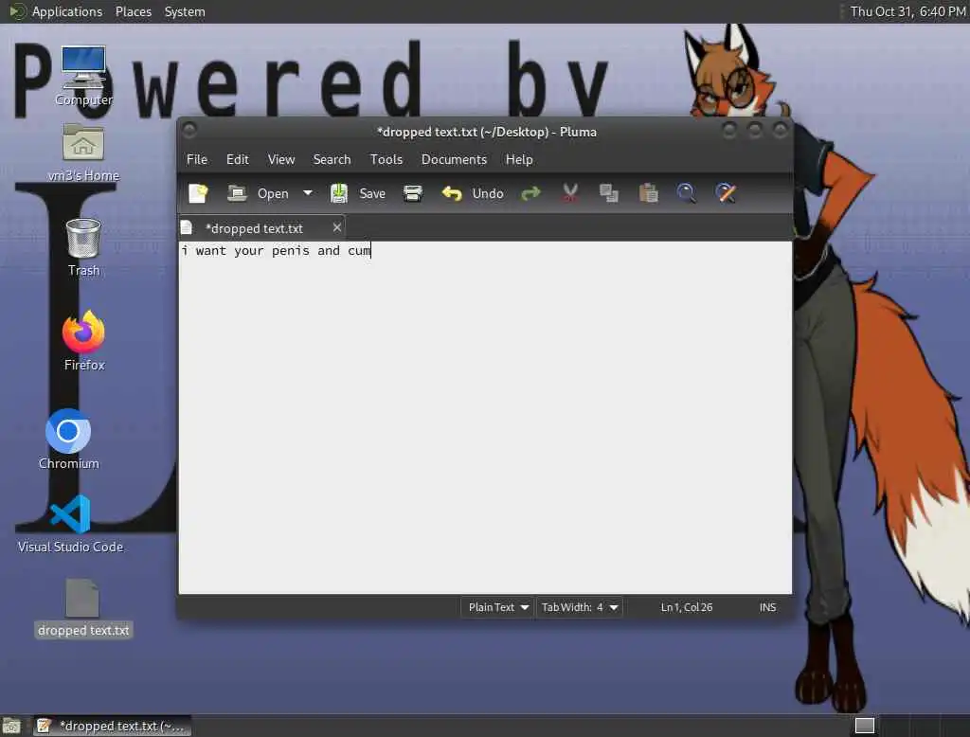Click the clock showing Thu Oct 31
The image size is (970, 737).
point(907,11)
